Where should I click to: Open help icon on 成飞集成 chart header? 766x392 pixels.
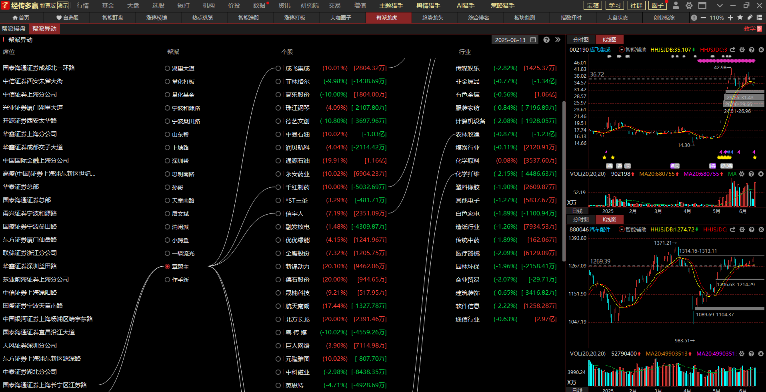752,50
